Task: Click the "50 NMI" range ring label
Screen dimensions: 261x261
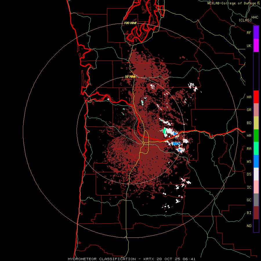Action: [130, 77]
